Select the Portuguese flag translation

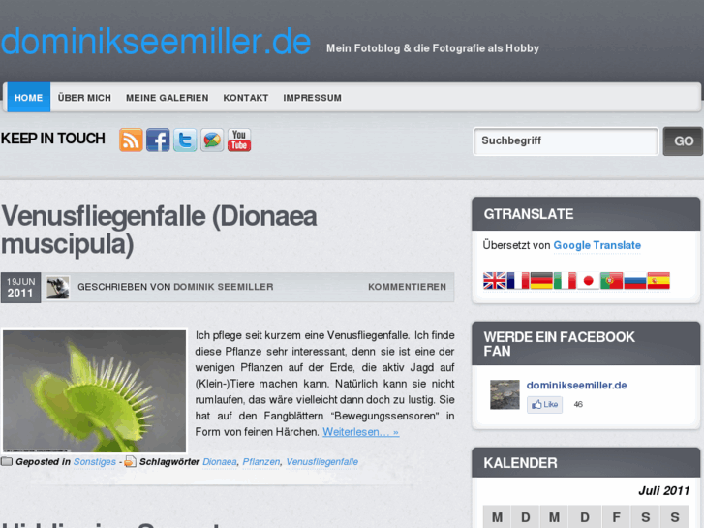point(611,281)
